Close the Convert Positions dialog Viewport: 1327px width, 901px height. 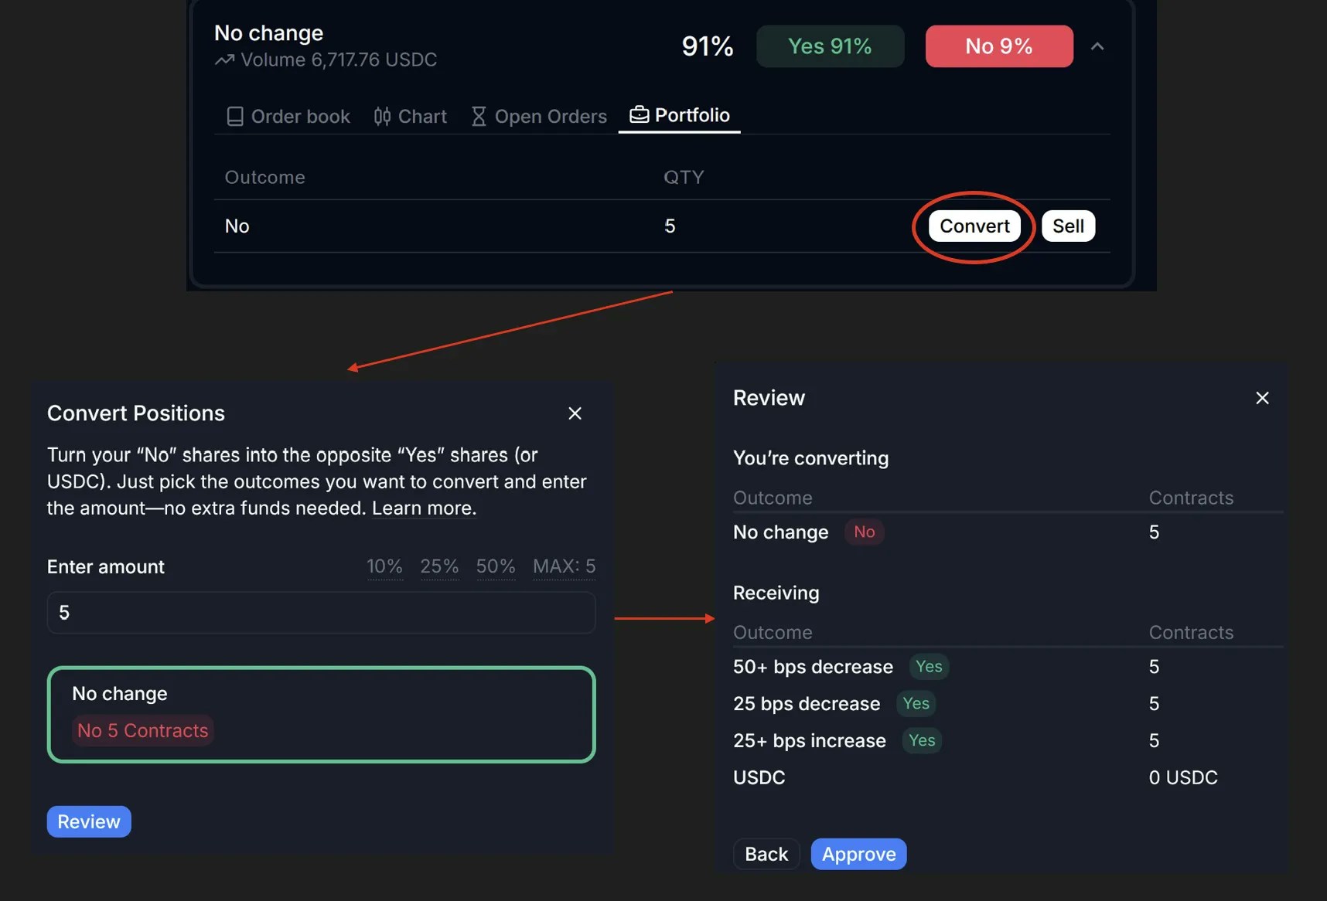575,413
